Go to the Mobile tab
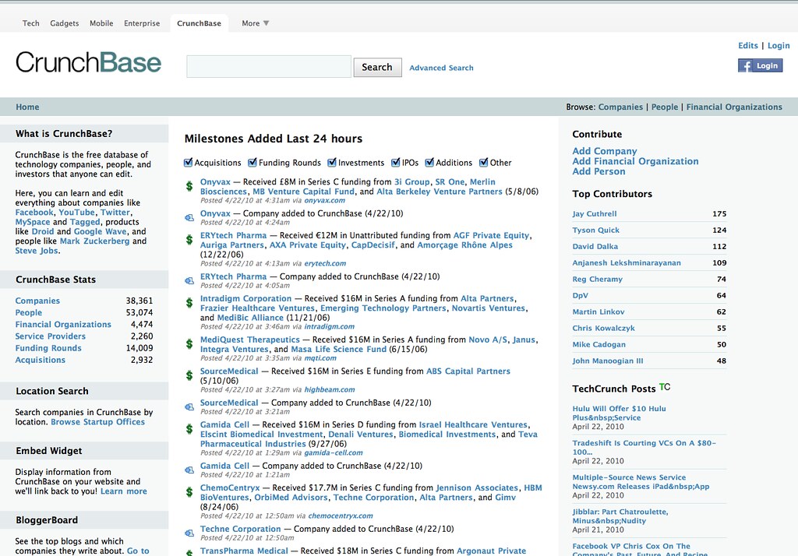 [x=101, y=23]
